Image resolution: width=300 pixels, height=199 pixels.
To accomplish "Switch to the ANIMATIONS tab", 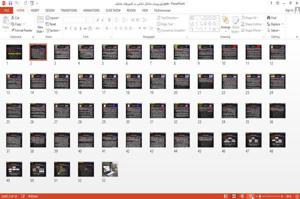I will click(x=91, y=10).
